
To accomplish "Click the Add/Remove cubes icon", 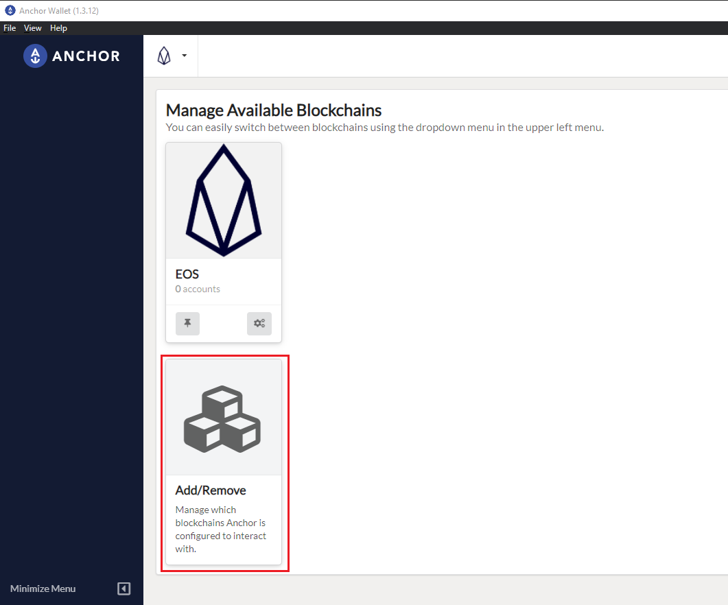I will pos(222,419).
